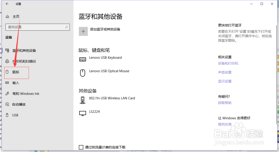The width and height of the screenshot is (279, 152).
Task: Select 输入 in the sidebar
Action: [x=16, y=83]
